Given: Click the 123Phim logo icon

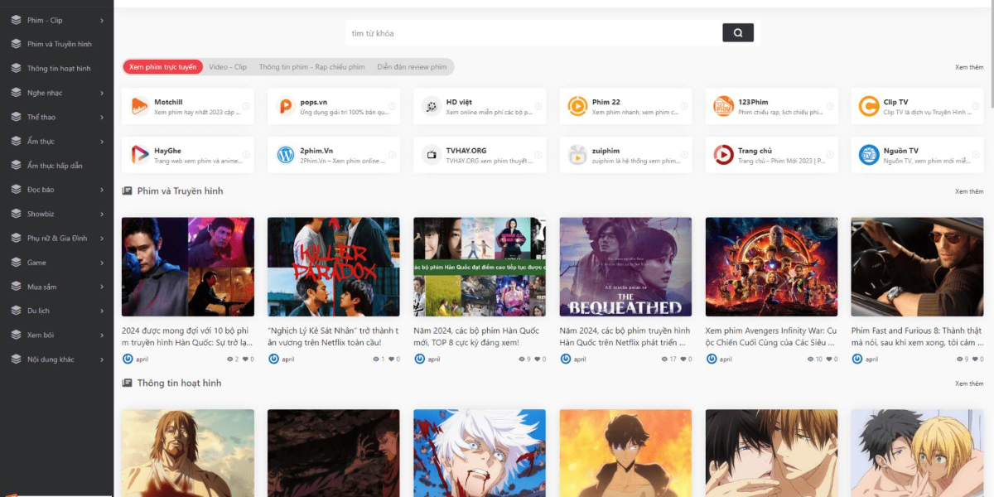Looking at the screenshot, I should click(x=723, y=106).
